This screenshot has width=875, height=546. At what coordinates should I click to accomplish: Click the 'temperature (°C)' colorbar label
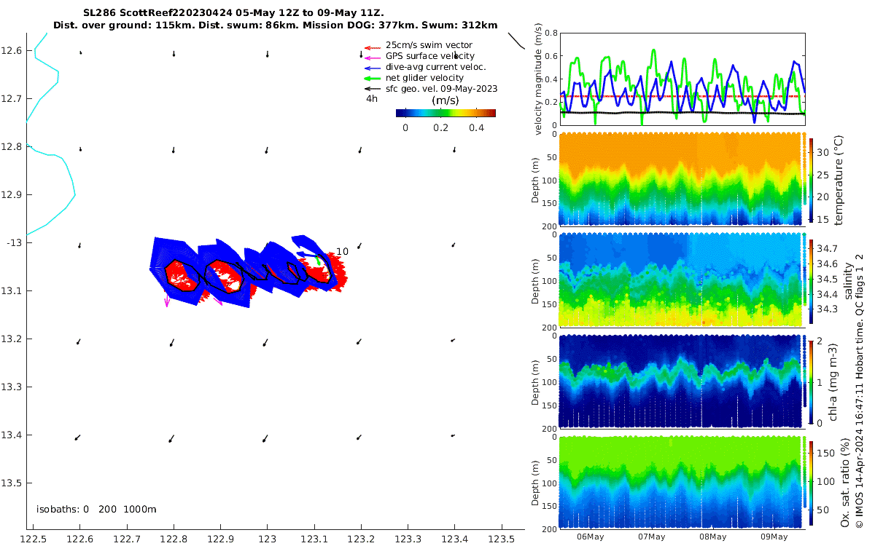pyautogui.click(x=839, y=181)
